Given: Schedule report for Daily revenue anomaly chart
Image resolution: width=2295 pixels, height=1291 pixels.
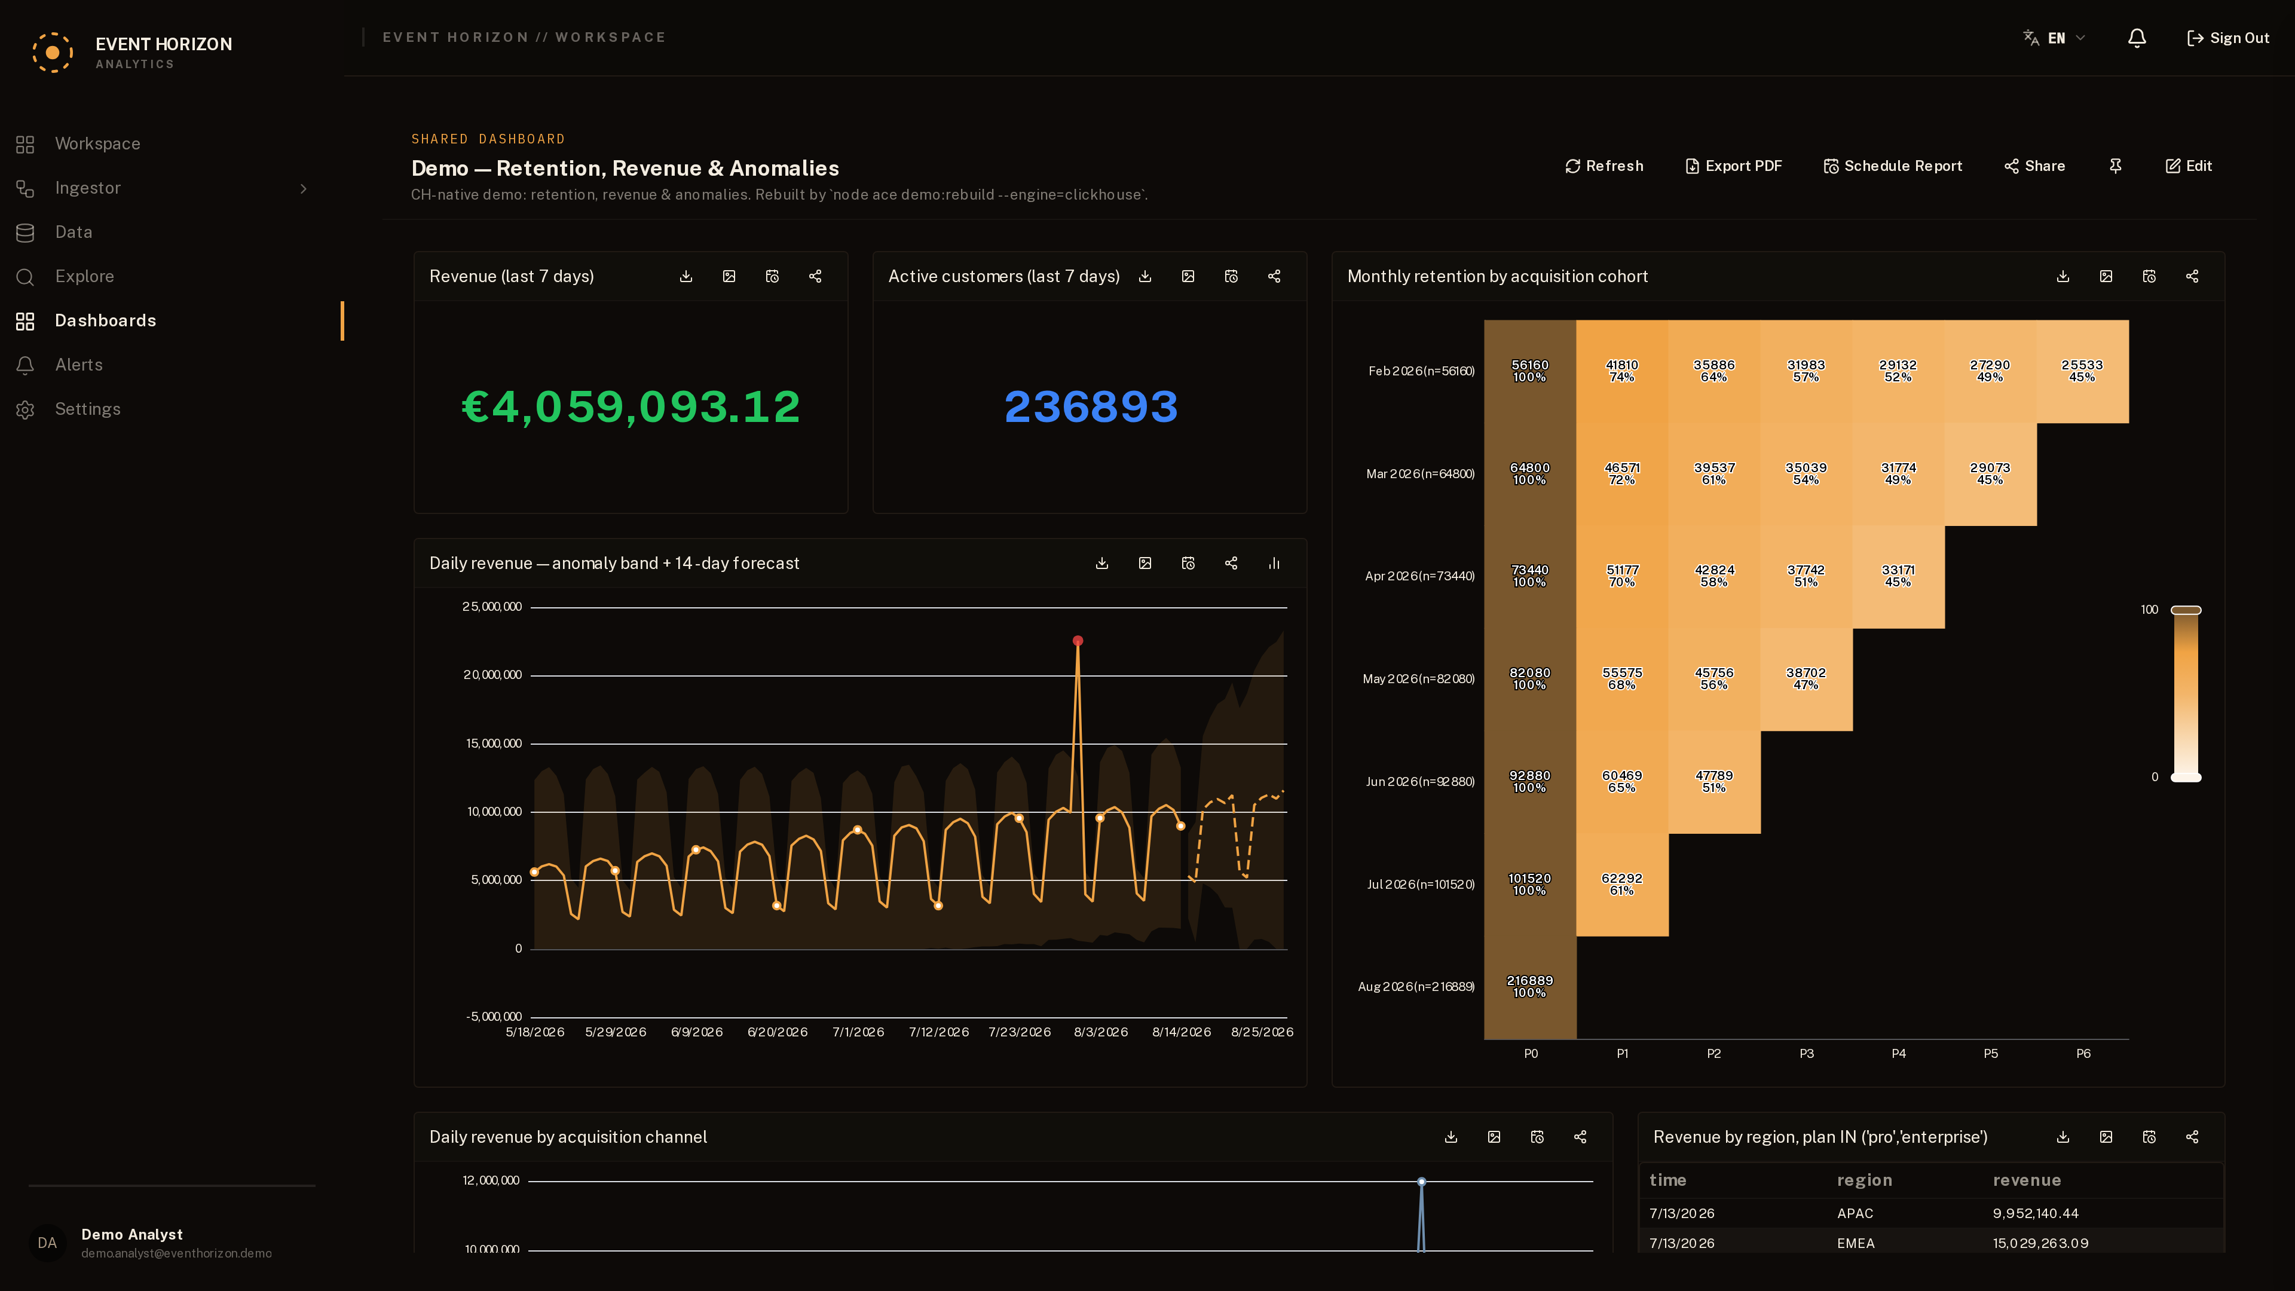Looking at the screenshot, I should (1188, 563).
